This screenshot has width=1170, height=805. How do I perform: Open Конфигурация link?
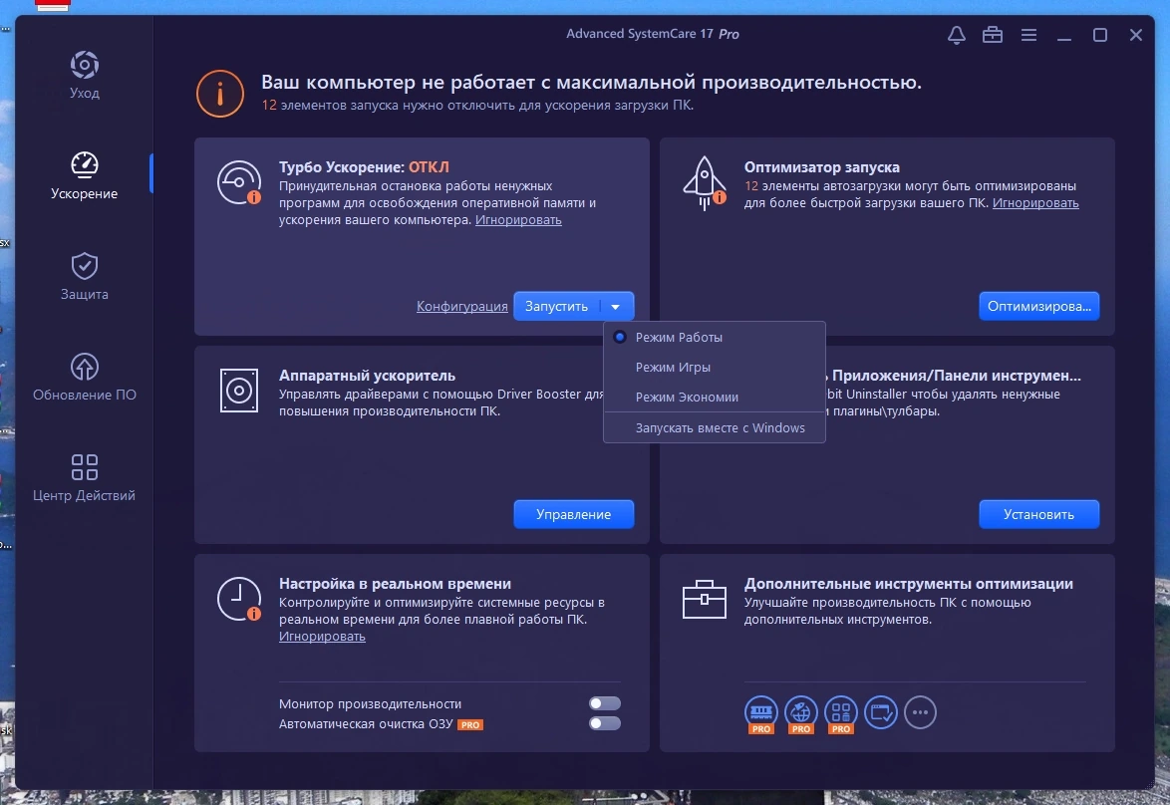tap(461, 307)
